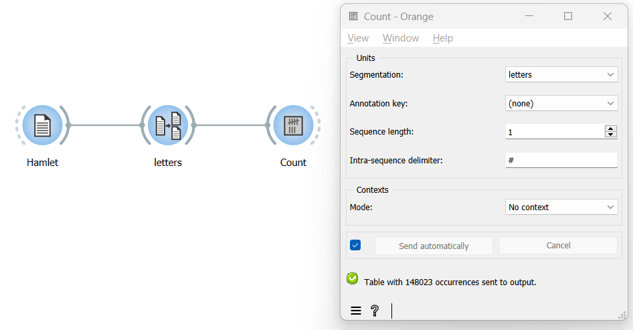
Task: Click the Sequence length label
Action: point(381,132)
